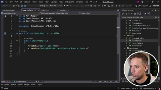Open the Debug configuration dropdown

pos(44,6)
